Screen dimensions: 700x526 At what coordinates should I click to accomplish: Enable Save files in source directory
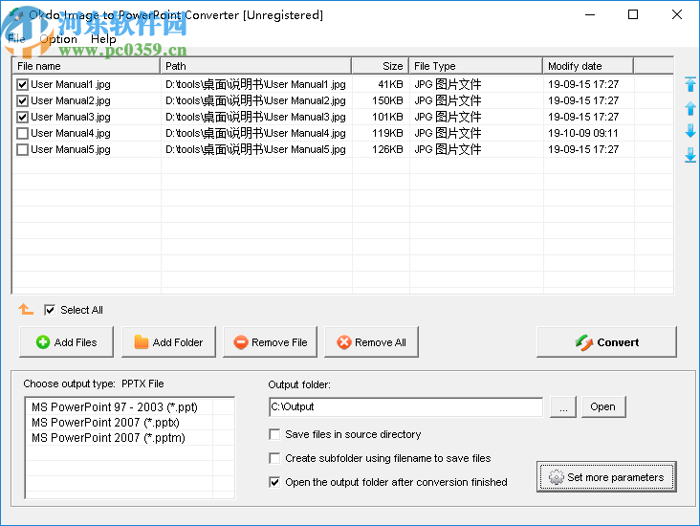pyautogui.click(x=274, y=434)
